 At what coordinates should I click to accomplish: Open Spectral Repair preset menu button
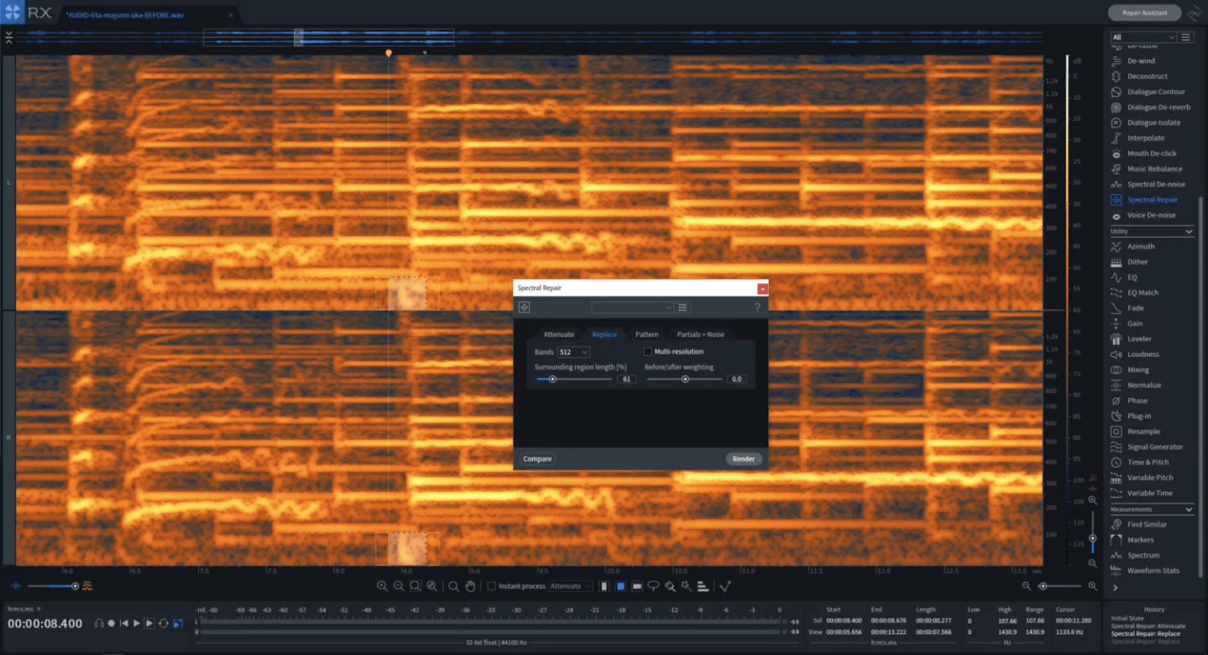(682, 308)
